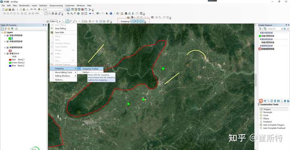Screen dimensions: 290x150
Task: Open More Editing Tools submenu
Action: coord(63,72)
